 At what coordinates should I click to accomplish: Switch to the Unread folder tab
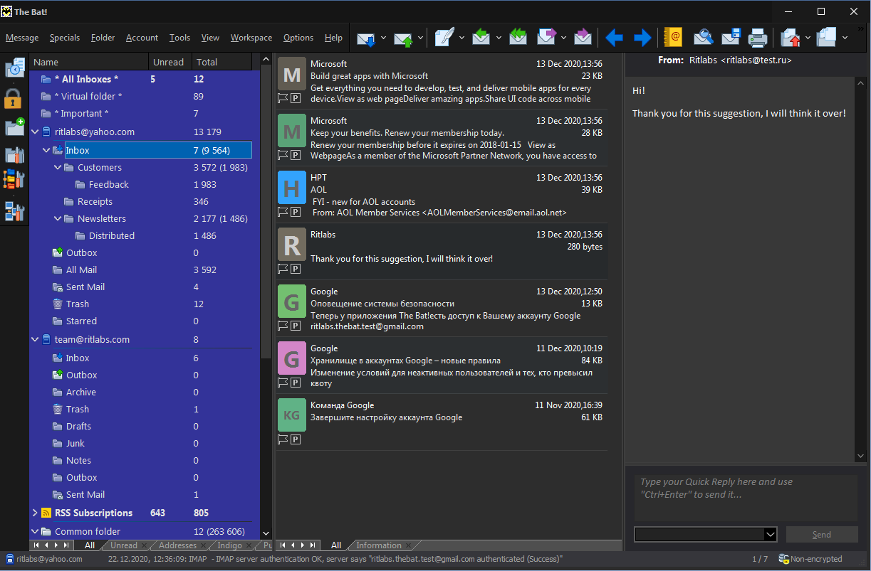124,545
